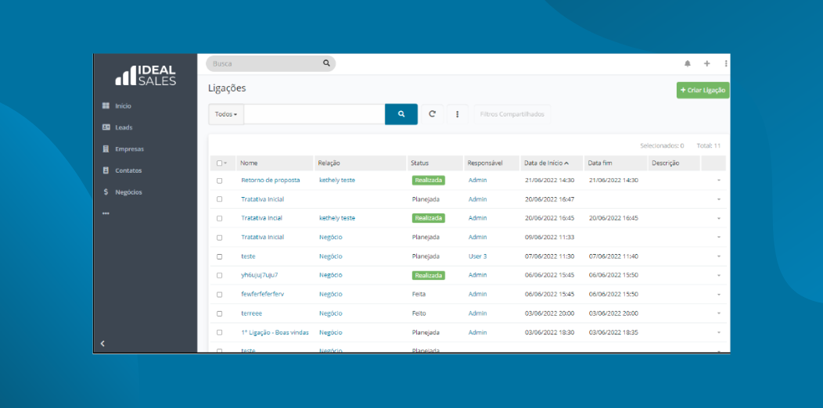823x408 pixels.
Task: Click the Busca global search field
Action: coord(271,63)
